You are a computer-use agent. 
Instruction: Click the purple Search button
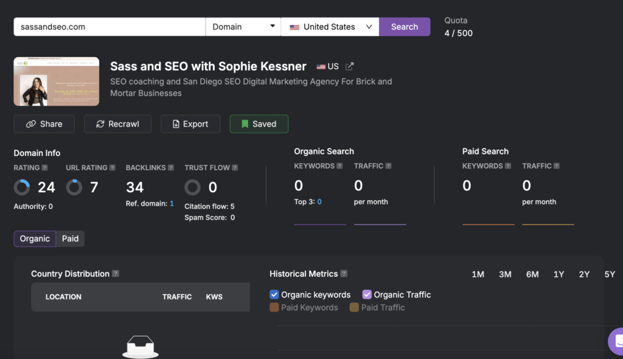[405, 27]
